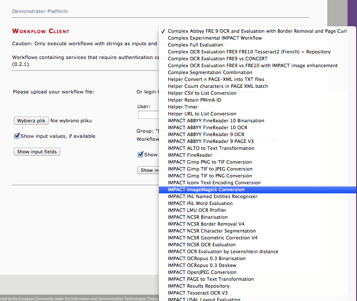Choose highlighted IMPACT ImageMagick Conversion
This screenshot has width=357, height=301.
click(x=257, y=189)
